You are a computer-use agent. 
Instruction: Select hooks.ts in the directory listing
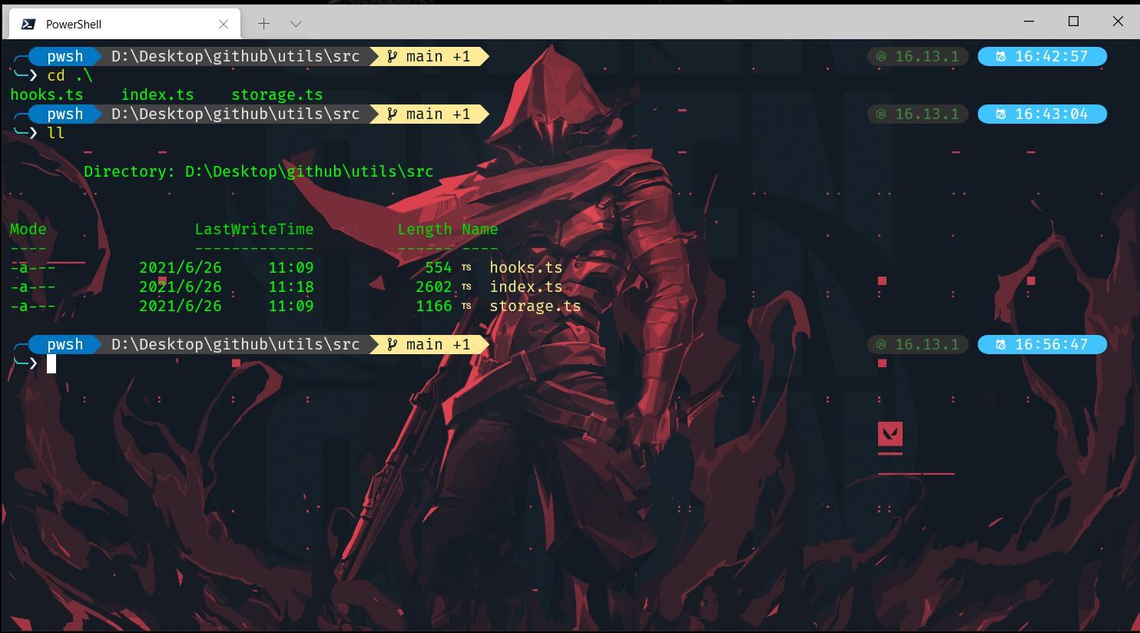click(x=525, y=267)
